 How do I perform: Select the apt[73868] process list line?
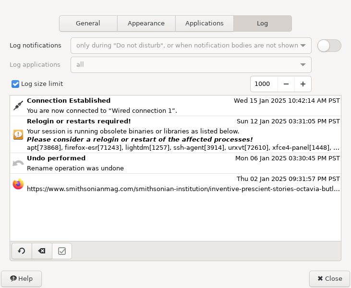(x=183, y=148)
